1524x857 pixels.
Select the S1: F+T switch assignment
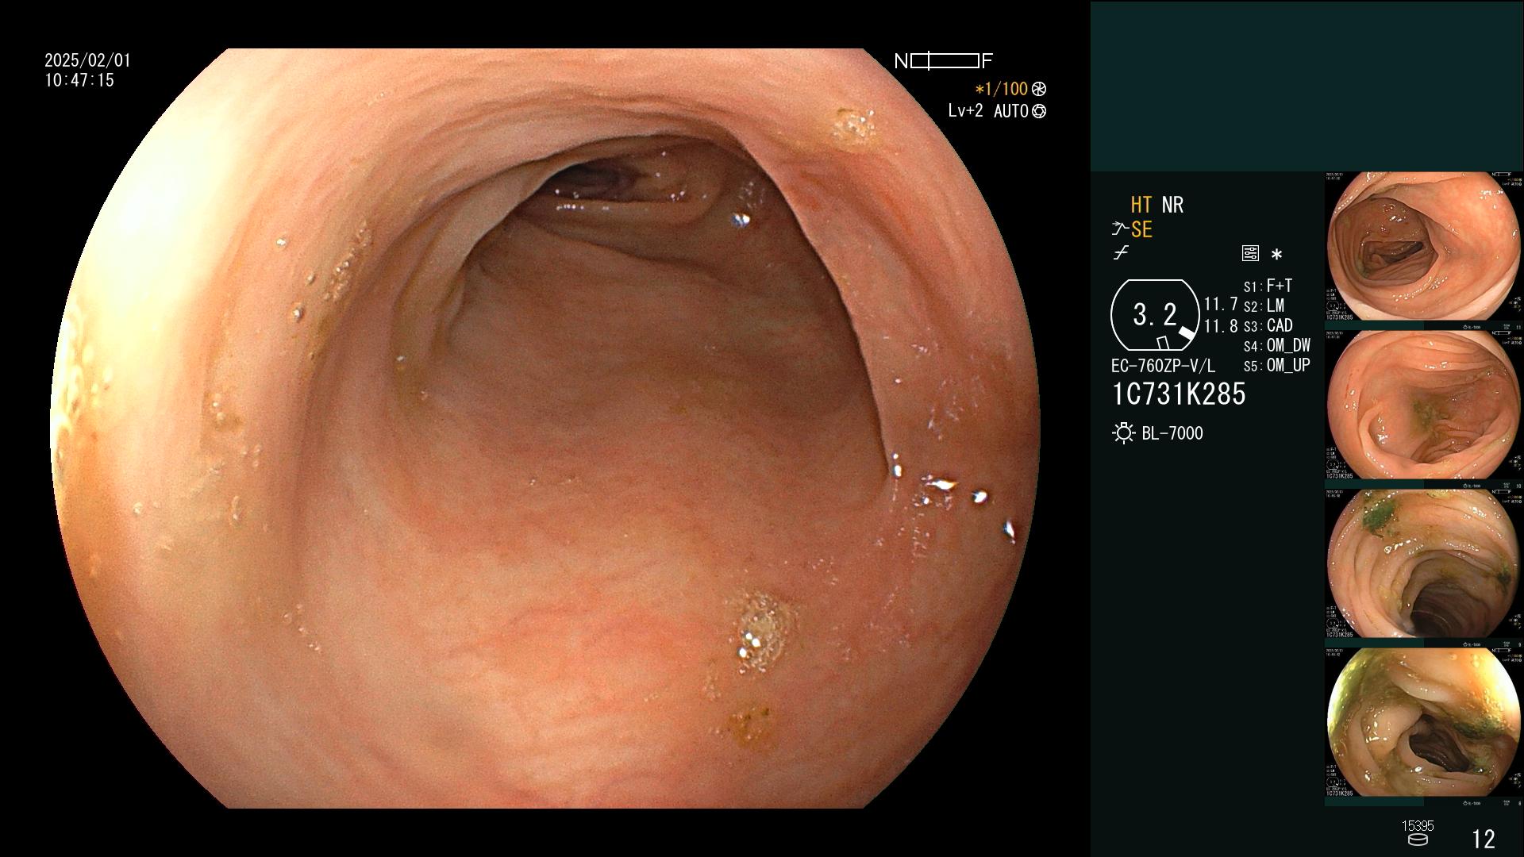coord(1268,286)
